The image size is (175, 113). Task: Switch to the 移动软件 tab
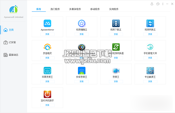95,9
